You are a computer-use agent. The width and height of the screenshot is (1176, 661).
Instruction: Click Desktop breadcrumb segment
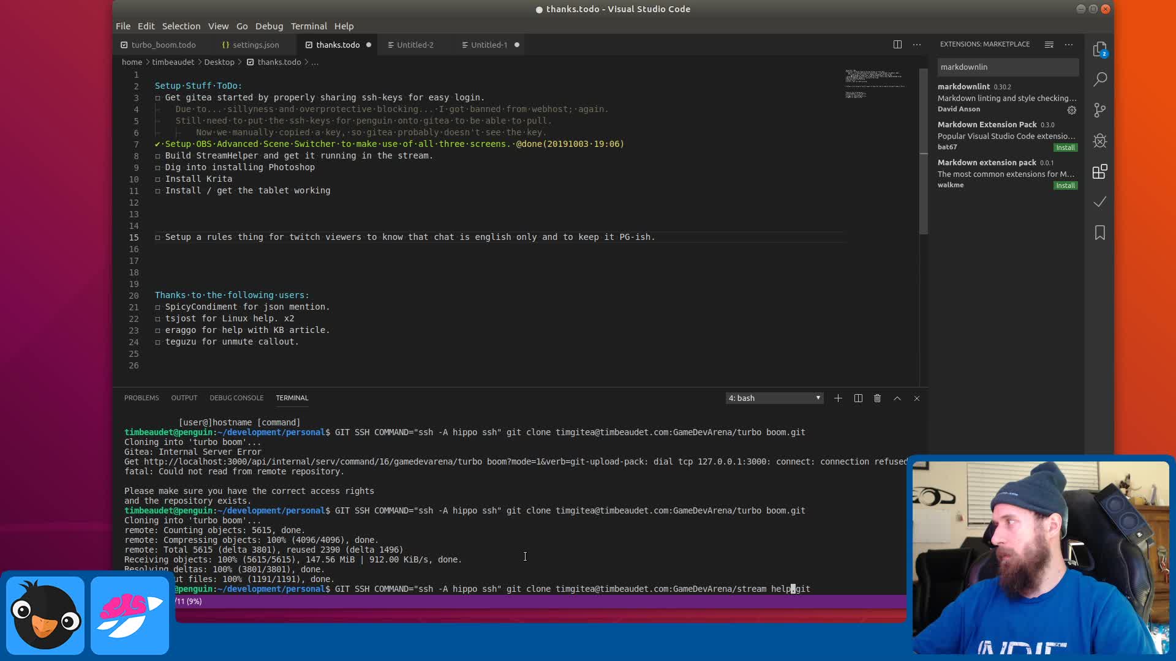click(219, 62)
